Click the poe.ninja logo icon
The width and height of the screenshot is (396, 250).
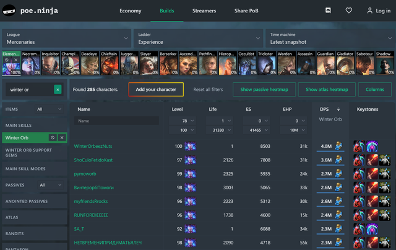tap(9, 11)
